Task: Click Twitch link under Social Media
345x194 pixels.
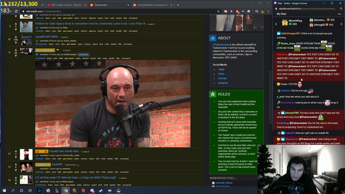Action: (x=221, y=74)
